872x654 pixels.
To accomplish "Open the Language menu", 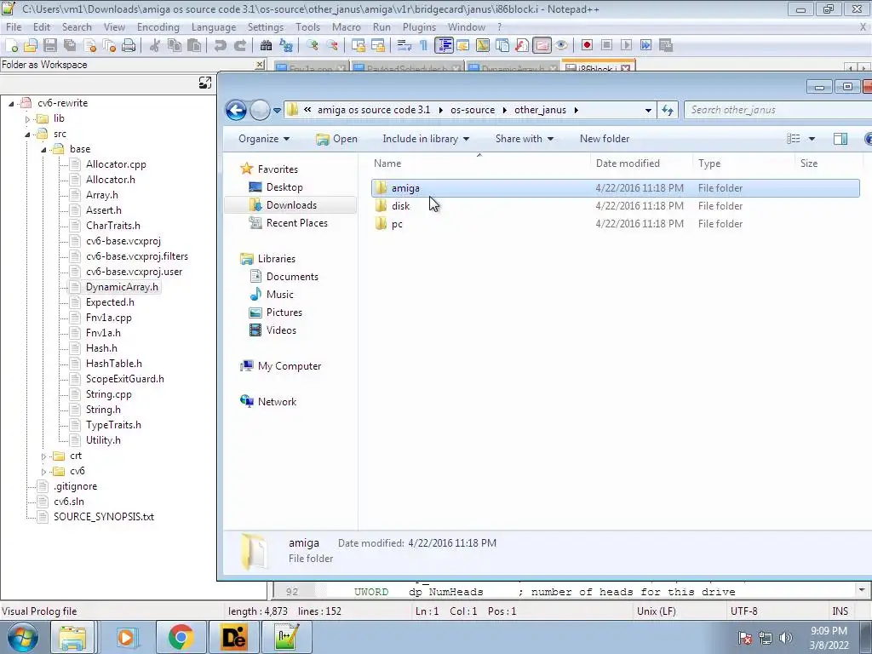I will (x=214, y=27).
